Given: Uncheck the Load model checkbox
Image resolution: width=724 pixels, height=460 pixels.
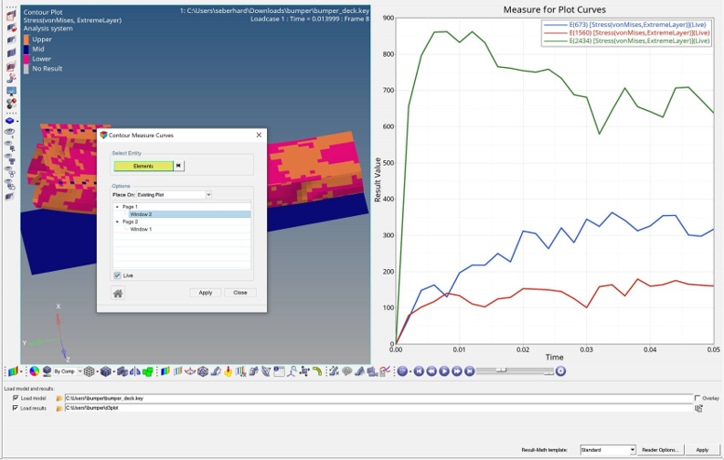Looking at the screenshot, I should click(15, 398).
